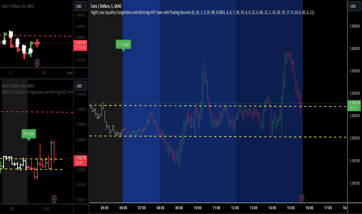Image resolution: width=362 pixels, height=214 pixels.
Task: Click the Nov date label on daily chart
Action: point(70,73)
